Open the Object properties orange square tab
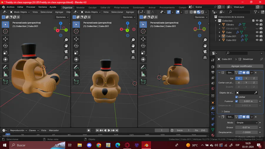This screenshot has height=149, width=265. pos(213,102)
